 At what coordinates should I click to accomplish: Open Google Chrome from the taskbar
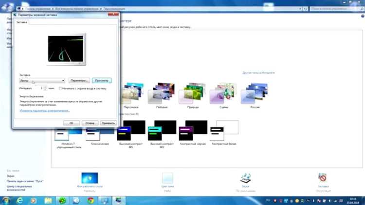click(x=91, y=201)
